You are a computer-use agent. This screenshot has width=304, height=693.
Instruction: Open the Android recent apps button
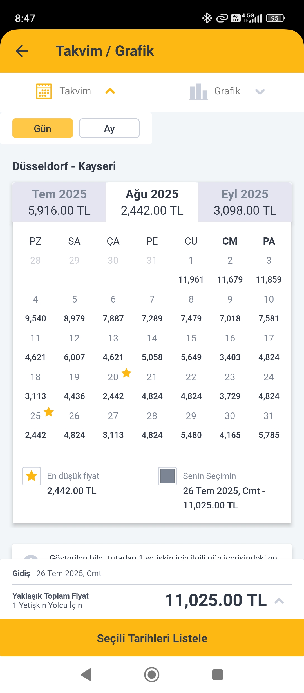point(217,675)
